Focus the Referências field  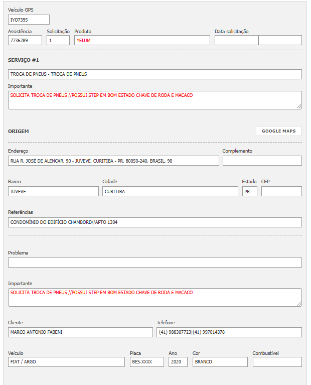tap(155, 222)
